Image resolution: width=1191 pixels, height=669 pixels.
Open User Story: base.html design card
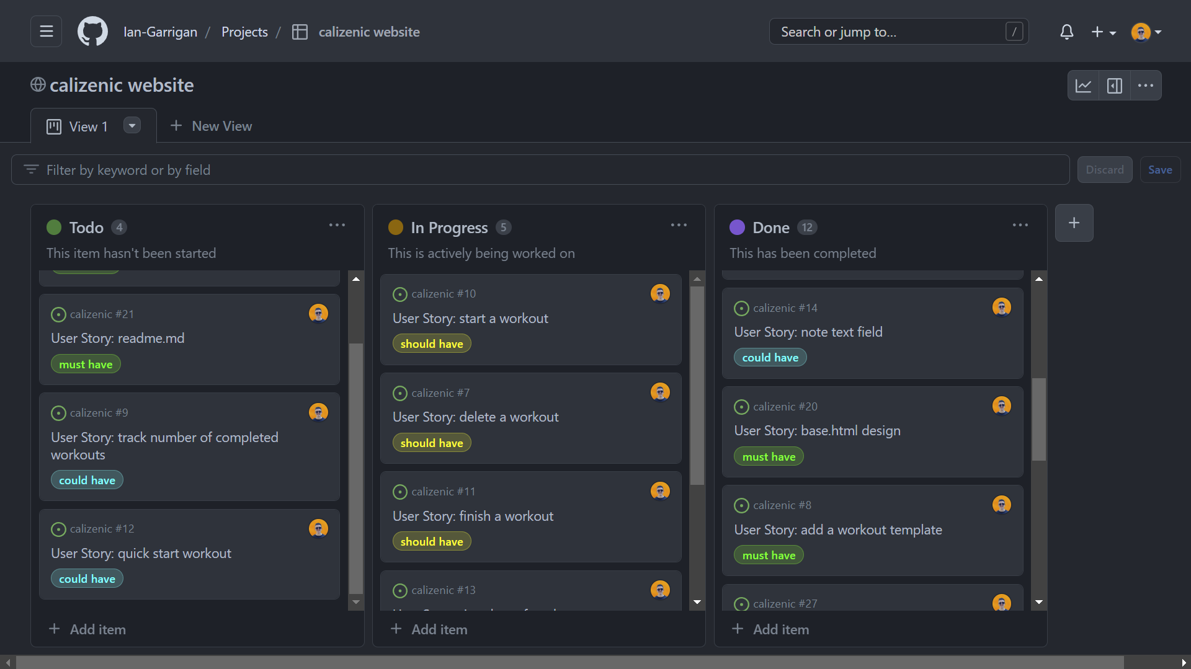(x=817, y=430)
